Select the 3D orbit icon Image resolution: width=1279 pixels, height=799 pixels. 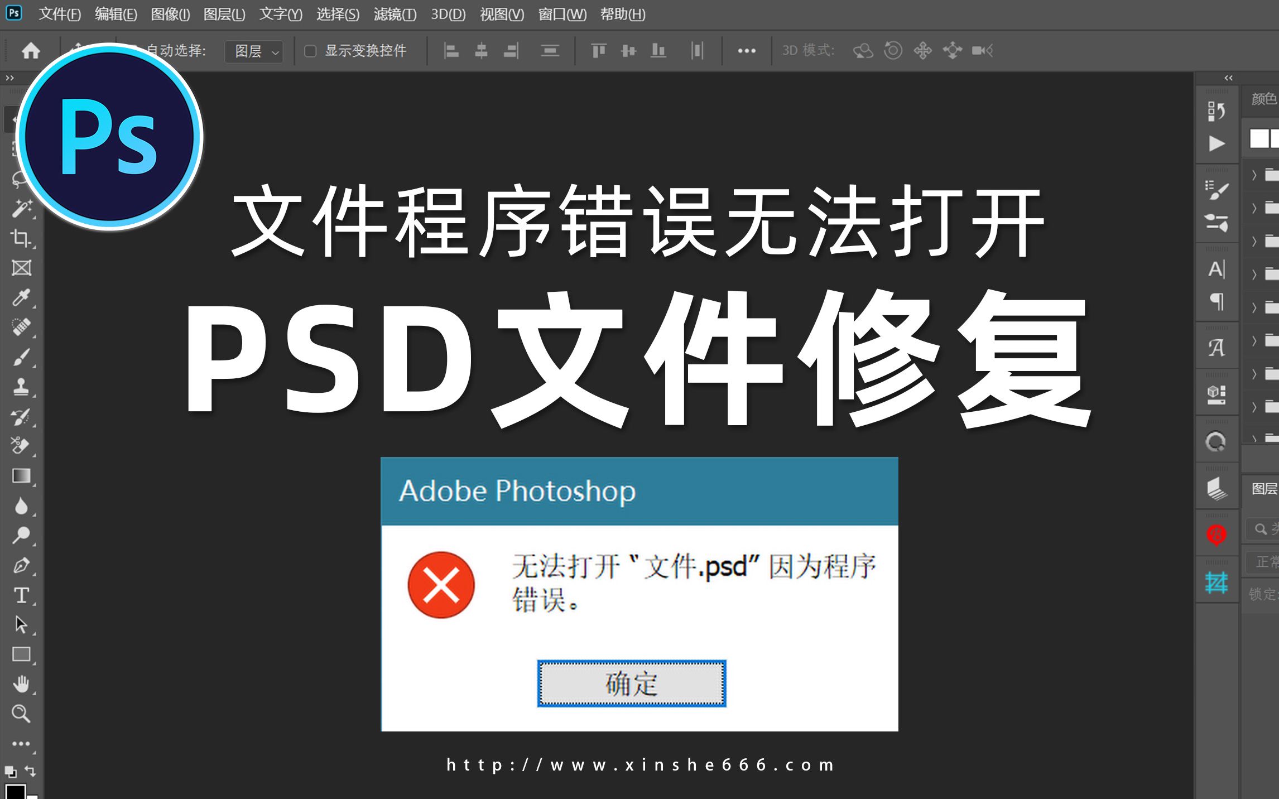[863, 51]
